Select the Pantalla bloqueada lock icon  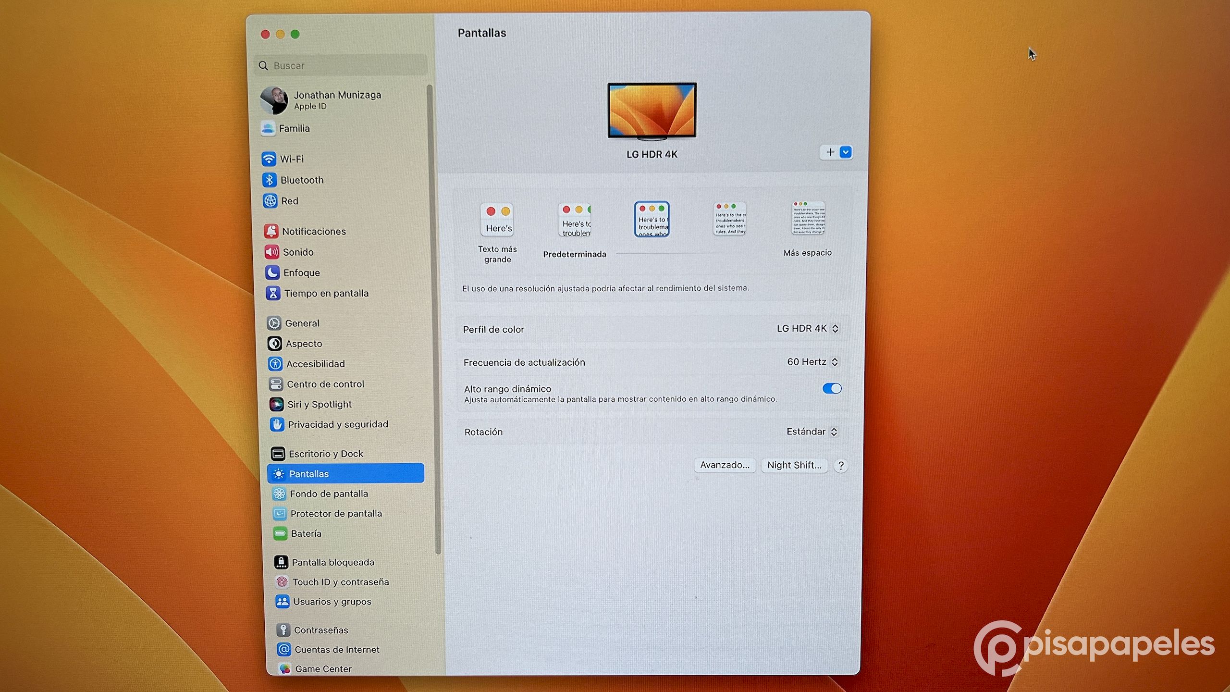281,562
